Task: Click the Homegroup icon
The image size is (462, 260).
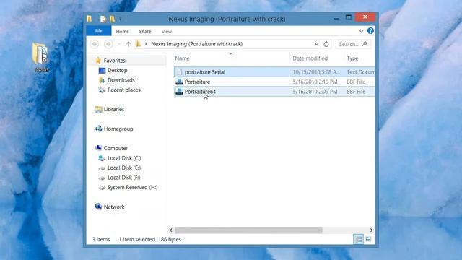Action: tap(98, 129)
